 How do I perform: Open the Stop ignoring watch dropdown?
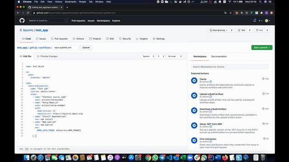219,30
